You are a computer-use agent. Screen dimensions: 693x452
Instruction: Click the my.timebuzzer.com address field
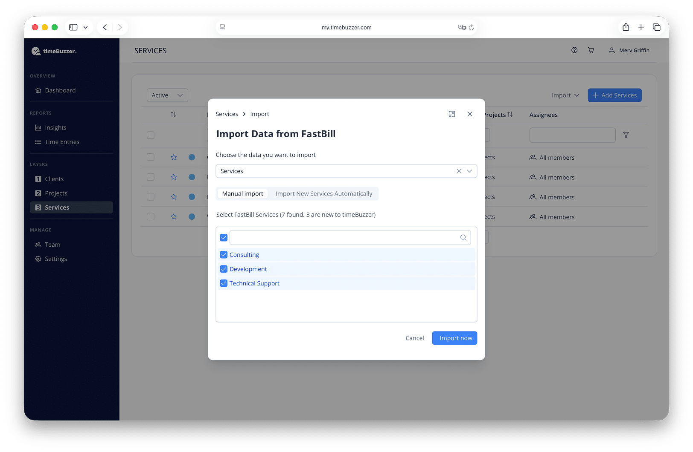346,27
